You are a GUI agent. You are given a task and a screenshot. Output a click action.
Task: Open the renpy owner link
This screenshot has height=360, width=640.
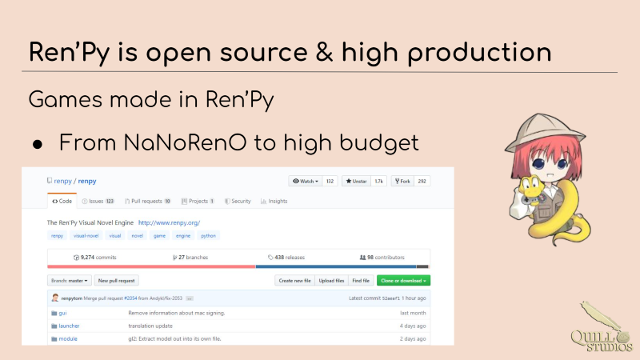pyautogui.click(x=62, y=181)
